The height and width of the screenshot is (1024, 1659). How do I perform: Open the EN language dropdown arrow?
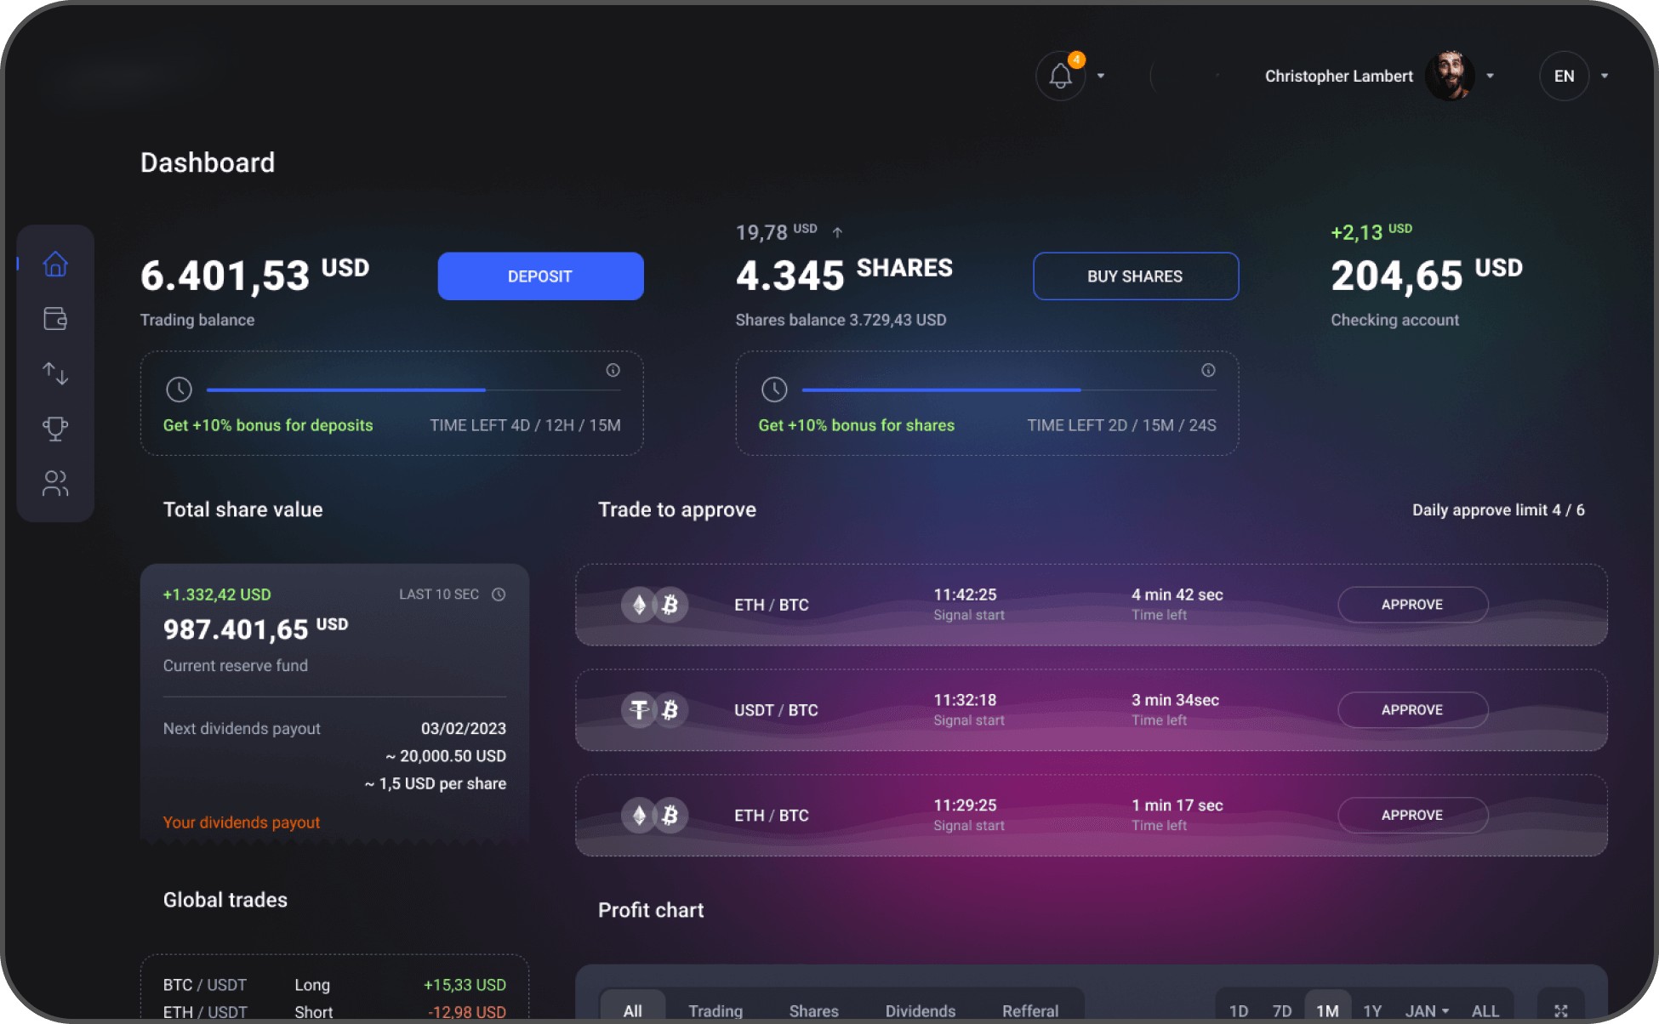(x=1605, y=76)
